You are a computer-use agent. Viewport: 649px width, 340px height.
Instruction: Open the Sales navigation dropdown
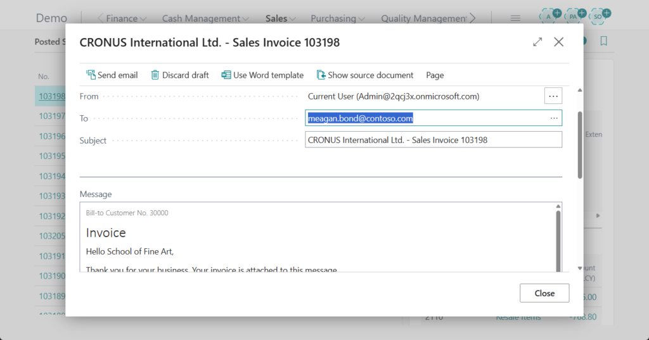(281, 18)
